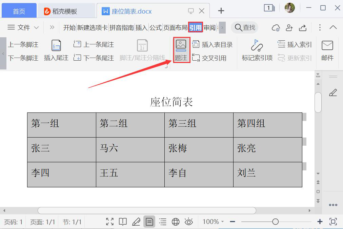Go to 上一条脚注 previous footnote
This screenshot has width=343, height=229.
pos(23,44)
